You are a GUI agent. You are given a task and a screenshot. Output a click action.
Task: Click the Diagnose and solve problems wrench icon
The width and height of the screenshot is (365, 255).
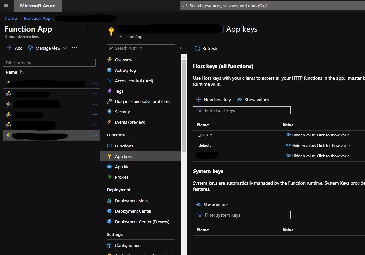(x=110, y=101)
